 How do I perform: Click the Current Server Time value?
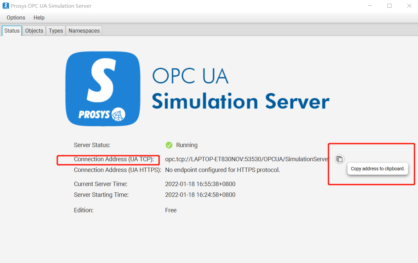tap(200, 184)
